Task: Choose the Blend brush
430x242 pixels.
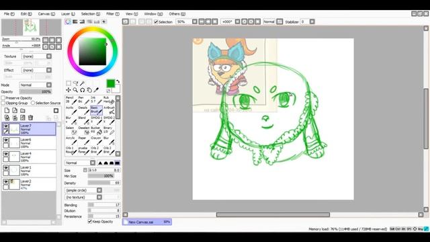Action: point(83,121)
